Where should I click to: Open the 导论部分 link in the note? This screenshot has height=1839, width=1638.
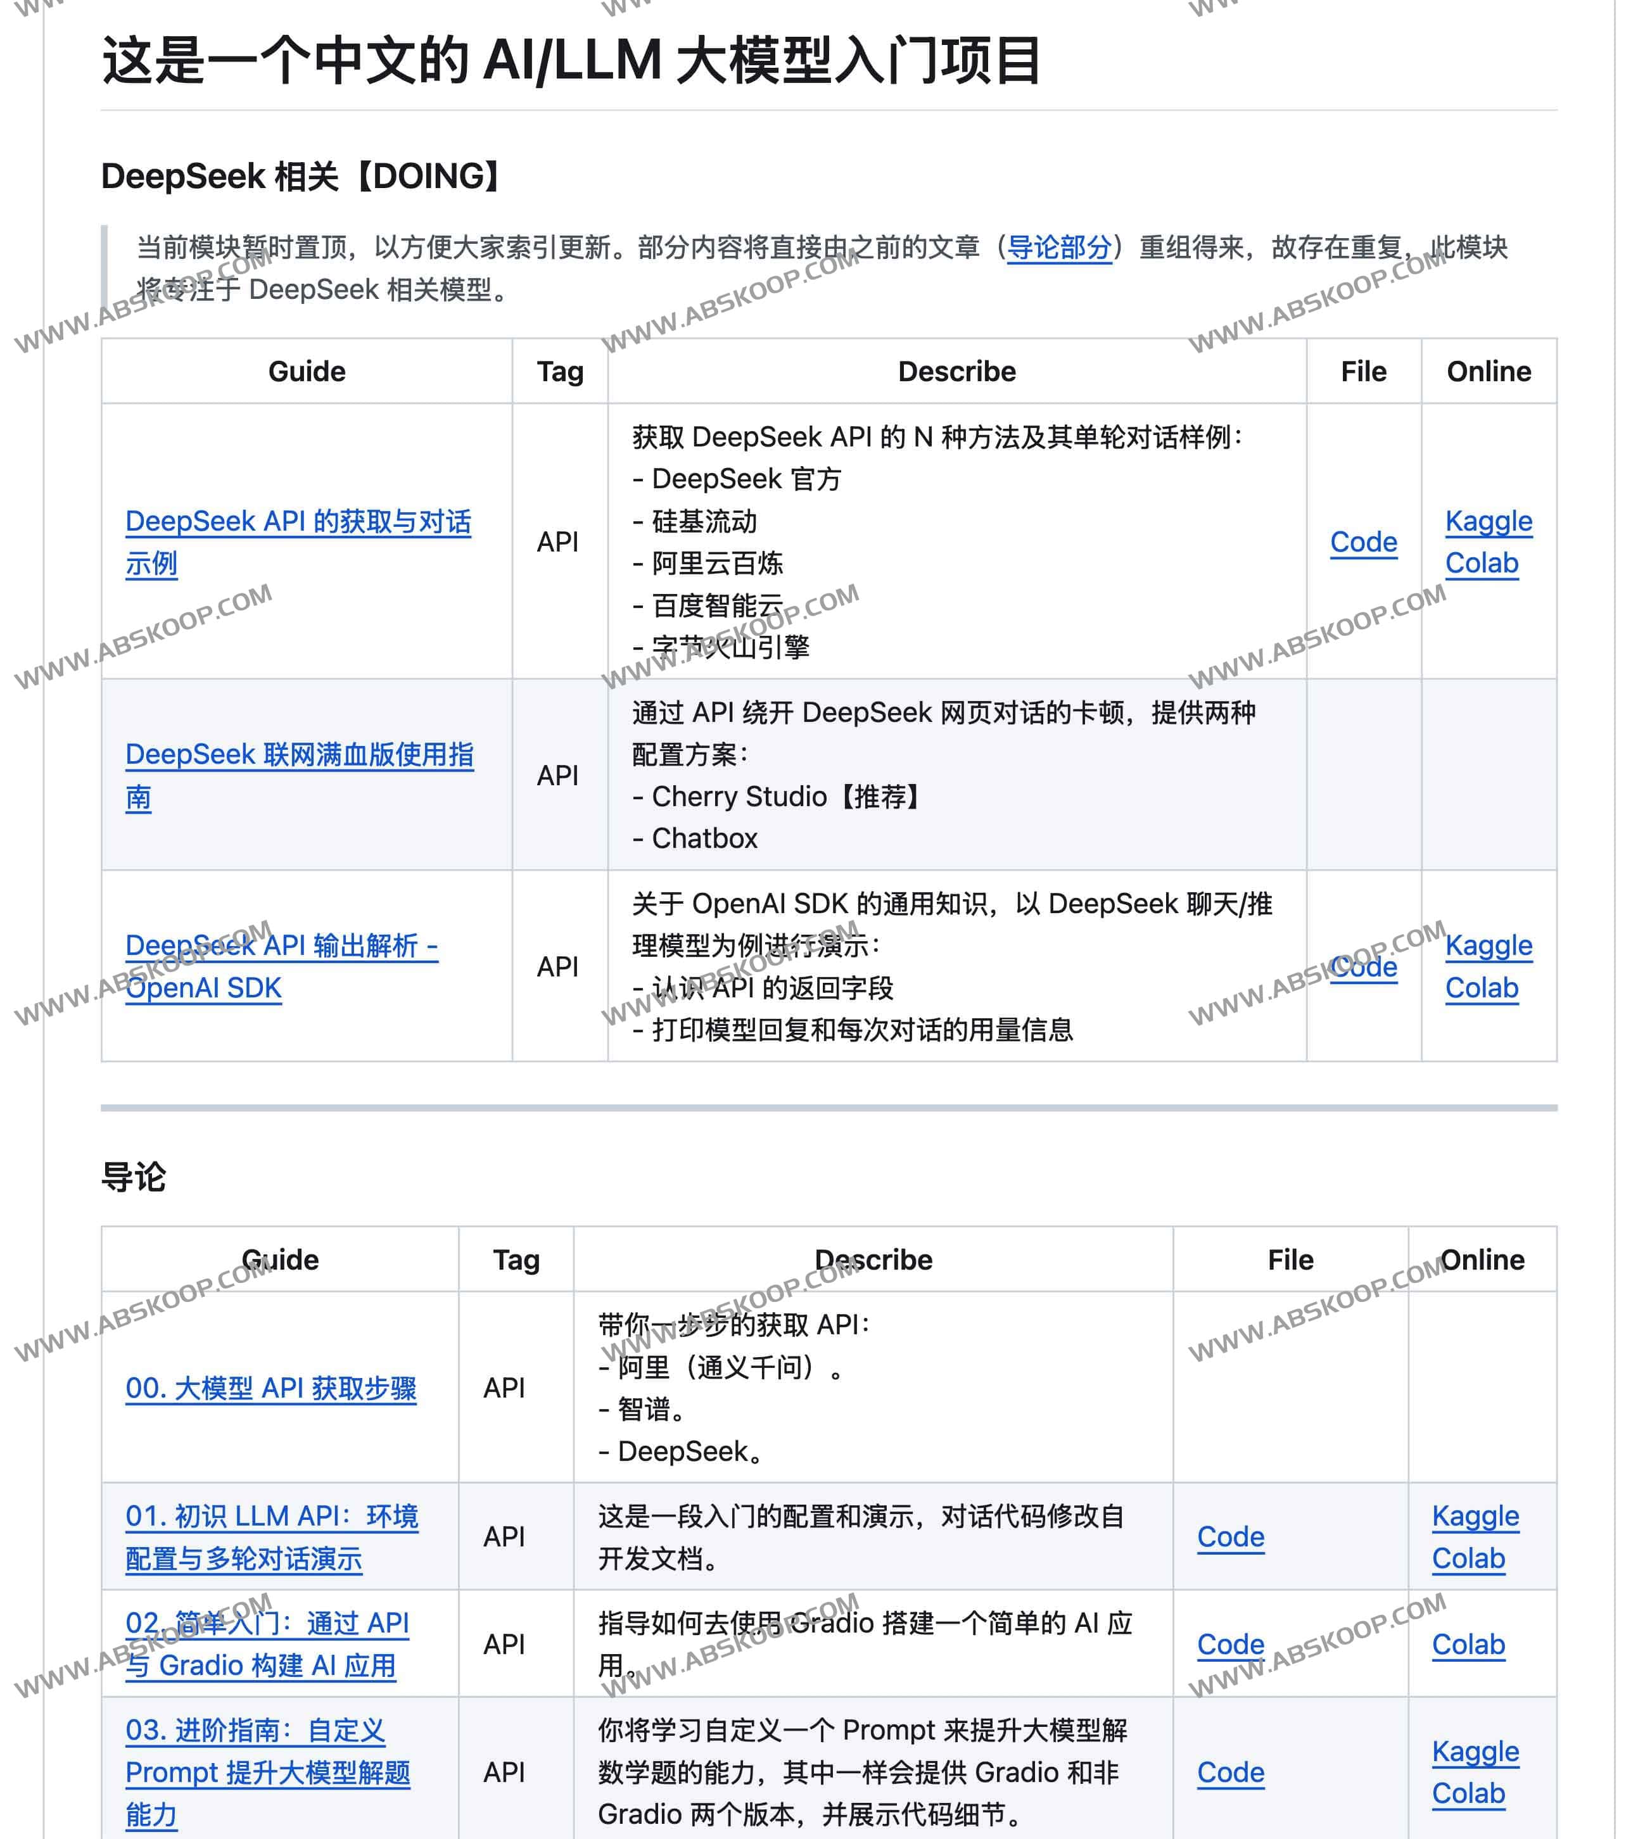click(1058, 246)
